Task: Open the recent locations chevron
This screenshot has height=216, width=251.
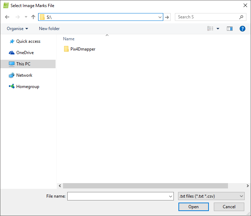Action: [x=26, y=17]
